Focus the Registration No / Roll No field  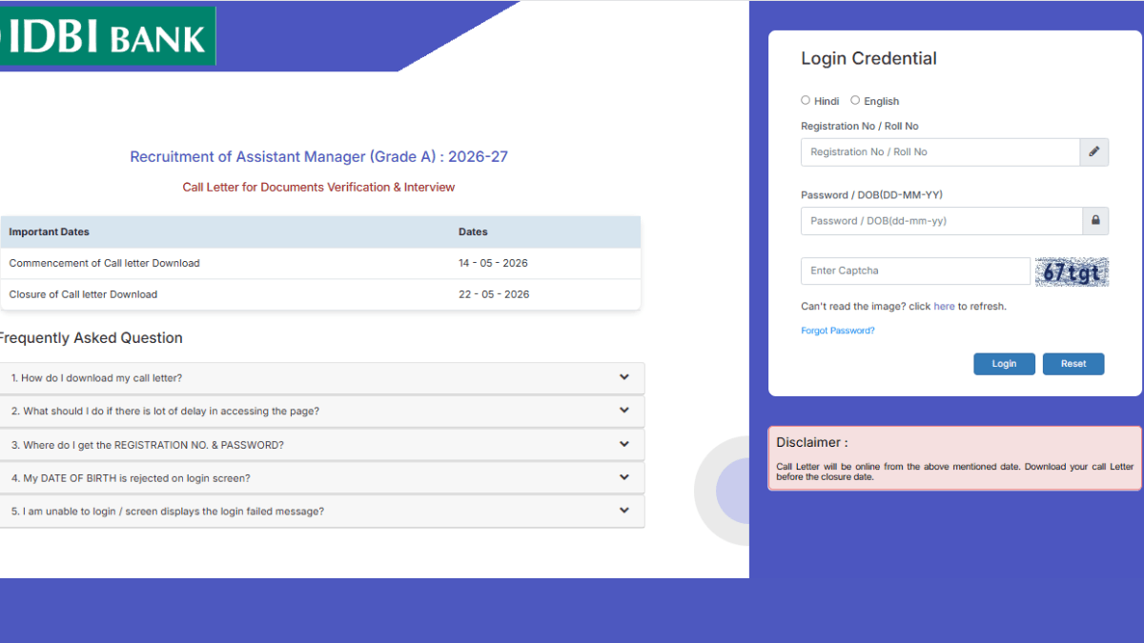(x=940, y=152)
